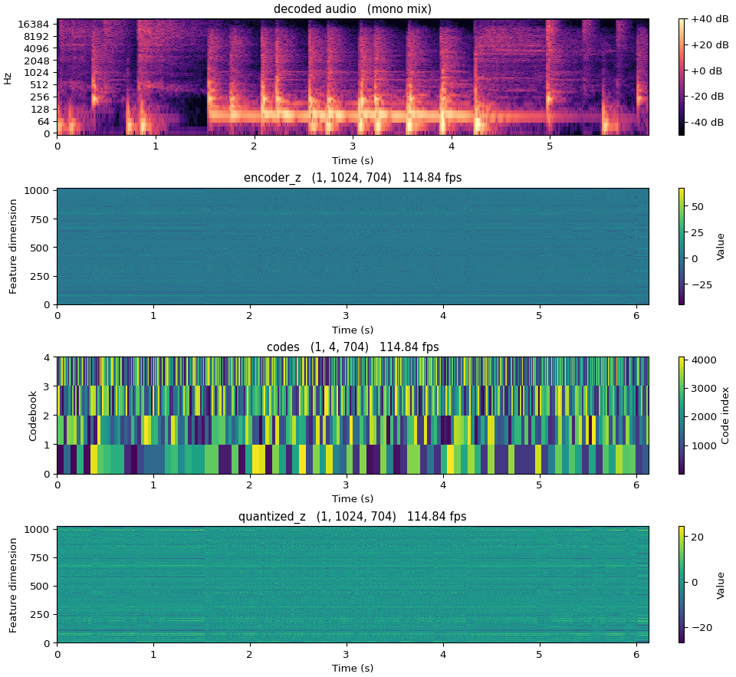
Task: Click the '+0 dB' colorbar label
Action: click(x=707, y=71)
